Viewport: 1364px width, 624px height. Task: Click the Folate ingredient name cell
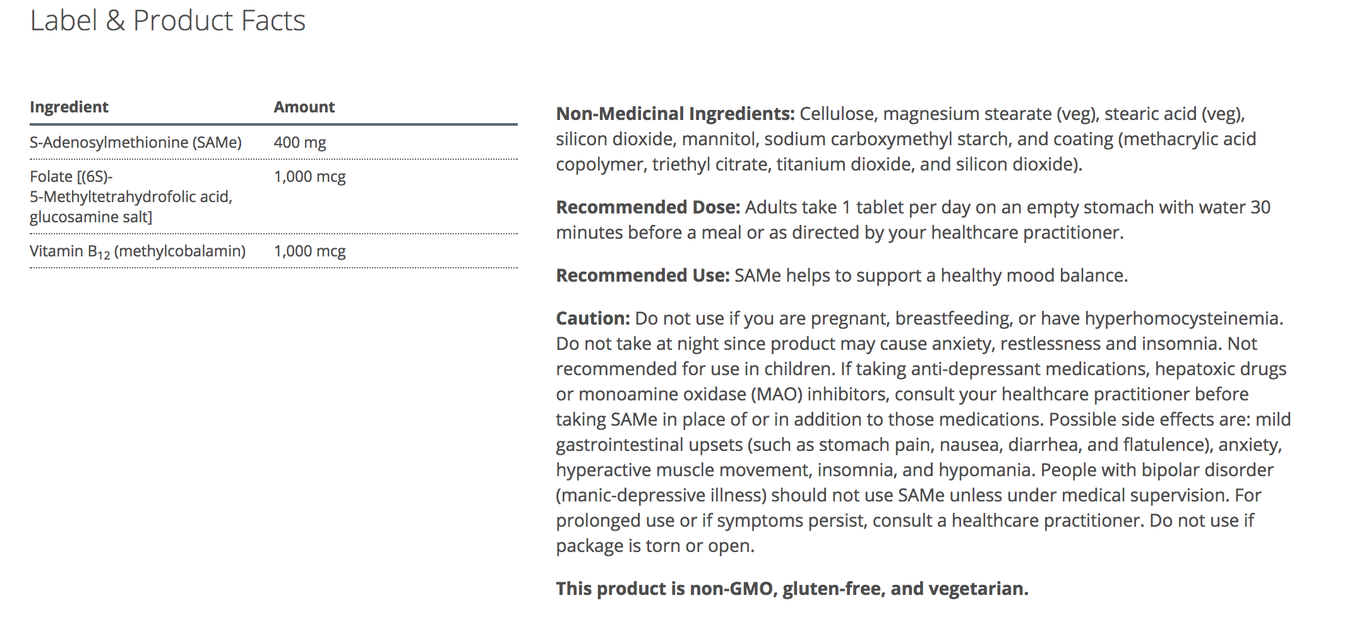click(x=131, y=196)
